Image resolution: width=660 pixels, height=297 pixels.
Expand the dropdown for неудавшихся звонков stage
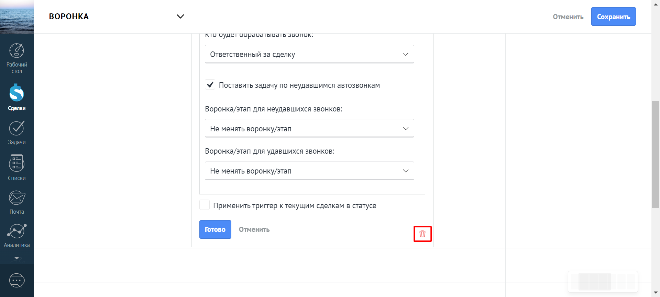click(309, 129)
